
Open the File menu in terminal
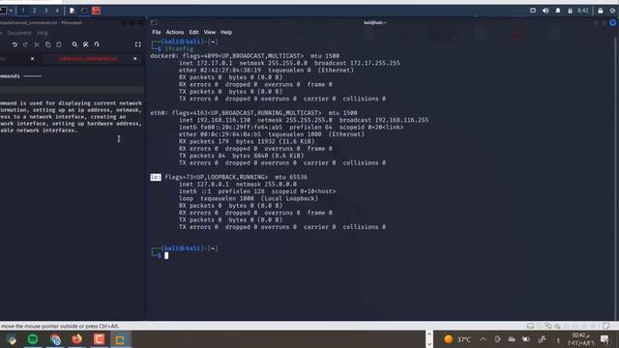coord(157,32)
